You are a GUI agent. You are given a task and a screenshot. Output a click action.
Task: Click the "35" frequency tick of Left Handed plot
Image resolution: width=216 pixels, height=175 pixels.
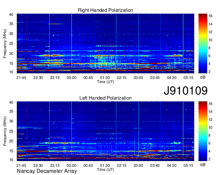pyautogui.click(x=11, y=111)
